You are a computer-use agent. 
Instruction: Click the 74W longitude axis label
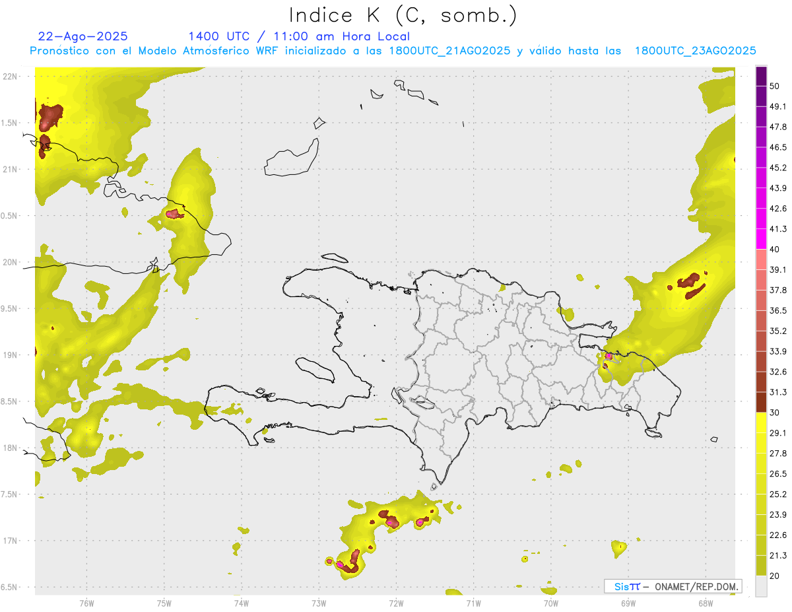[241, 603]
